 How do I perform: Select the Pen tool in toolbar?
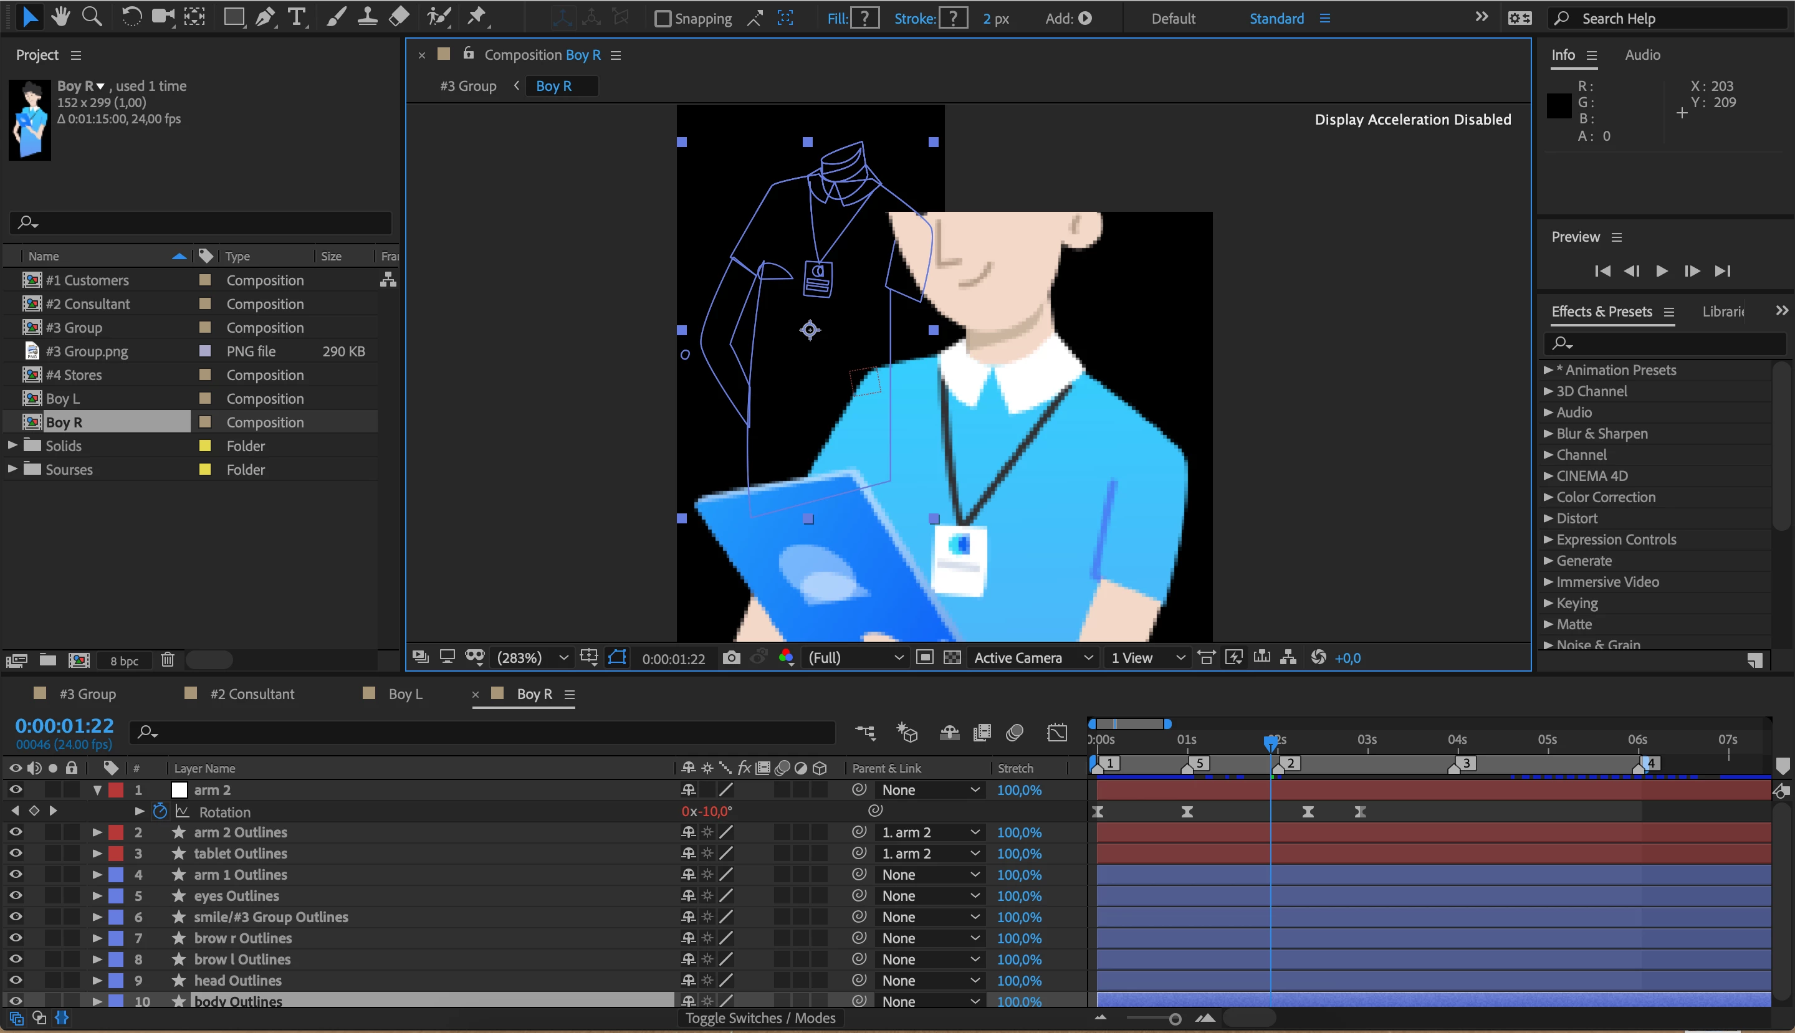(x=265, y=17)
